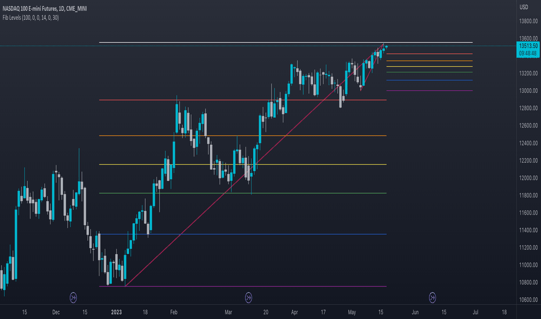Select the long blue Fib level line
This screenshot has height=319, width=541.
(243, 234)
